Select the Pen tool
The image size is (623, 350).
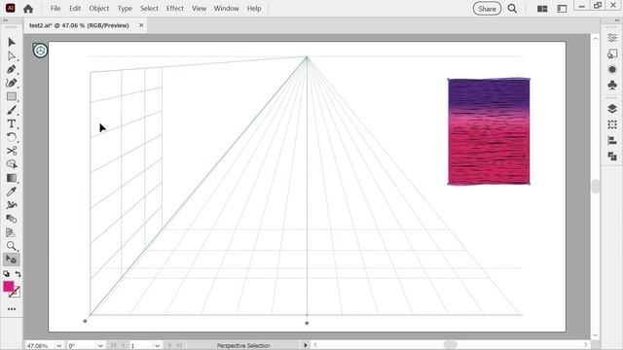point(12,69)
